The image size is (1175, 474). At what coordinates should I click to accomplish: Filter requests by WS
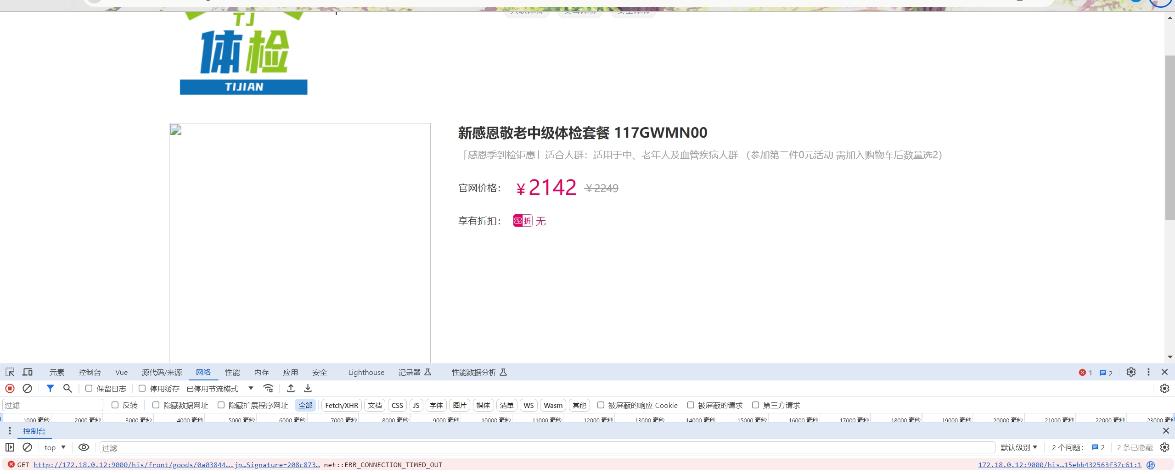point(528,405)
